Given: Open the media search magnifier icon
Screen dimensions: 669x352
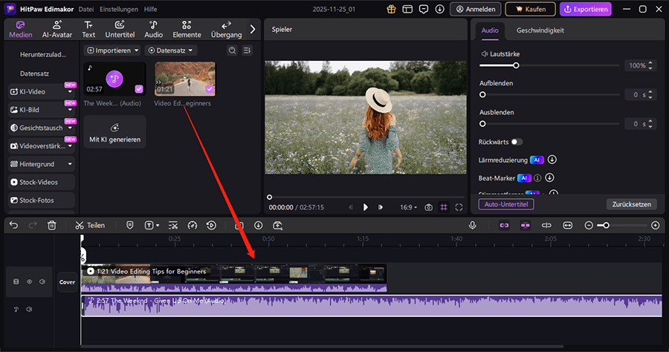Looking at the screenshot, I should (232, 50).
